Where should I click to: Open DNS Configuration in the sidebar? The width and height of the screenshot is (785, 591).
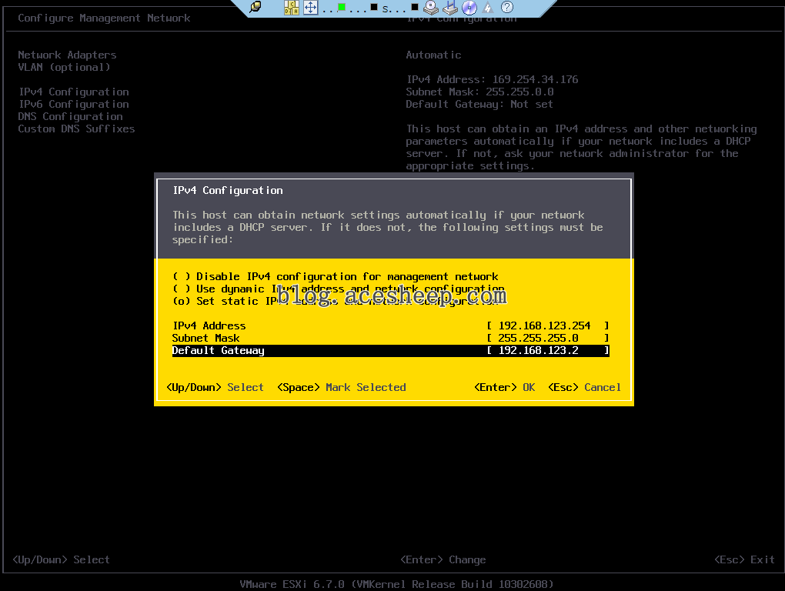coord(71,116)
